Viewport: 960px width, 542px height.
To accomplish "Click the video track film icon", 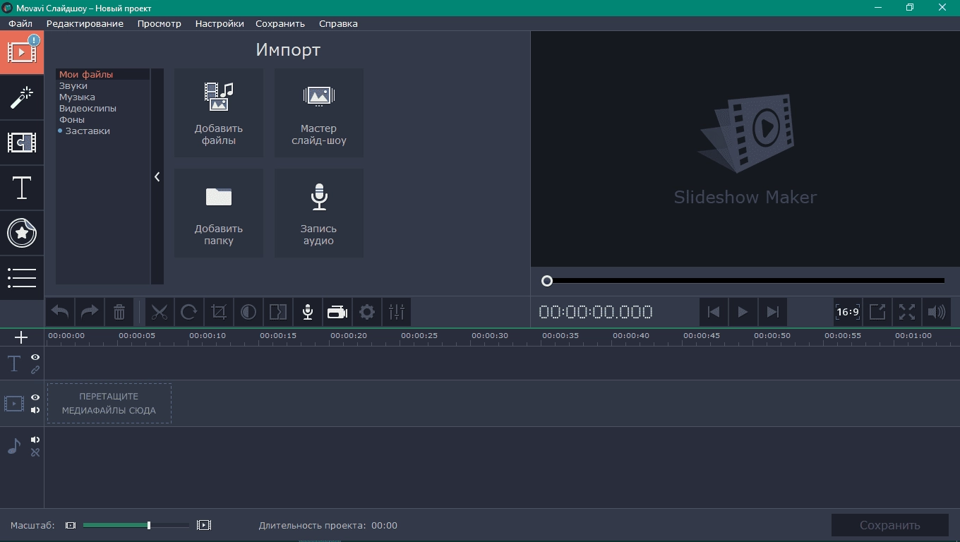I will click(14, 404).
